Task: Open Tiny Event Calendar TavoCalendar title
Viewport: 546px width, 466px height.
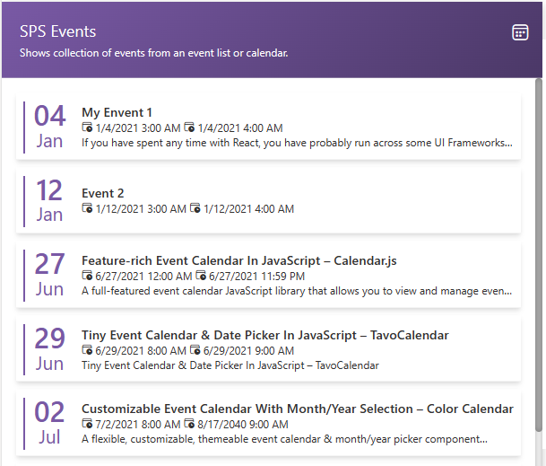Action: point(265,335)
